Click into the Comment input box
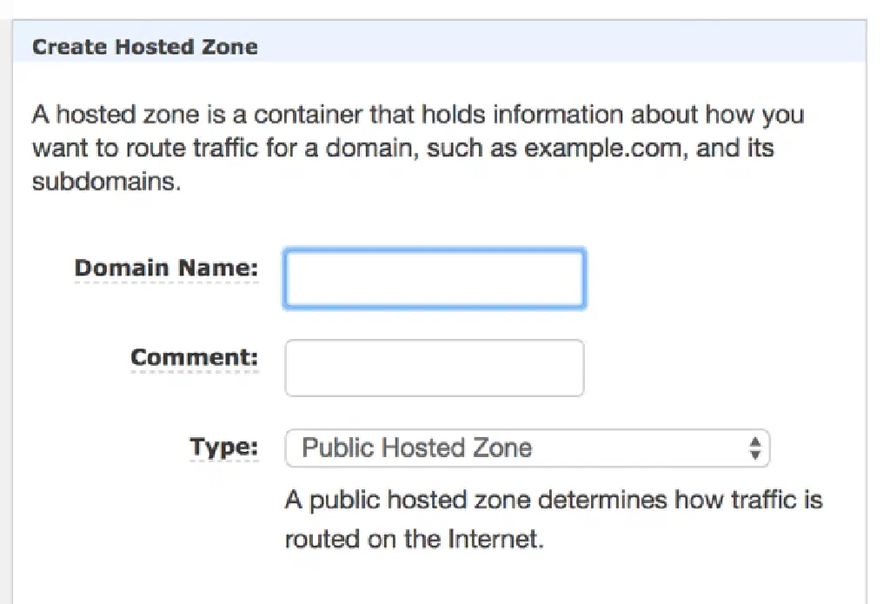This screenshot has height=604, width=890. point(435,368)
